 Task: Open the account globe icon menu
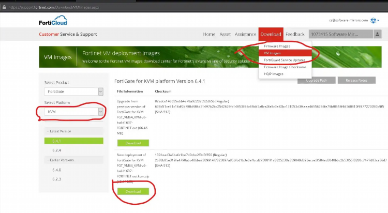point(374,20)
